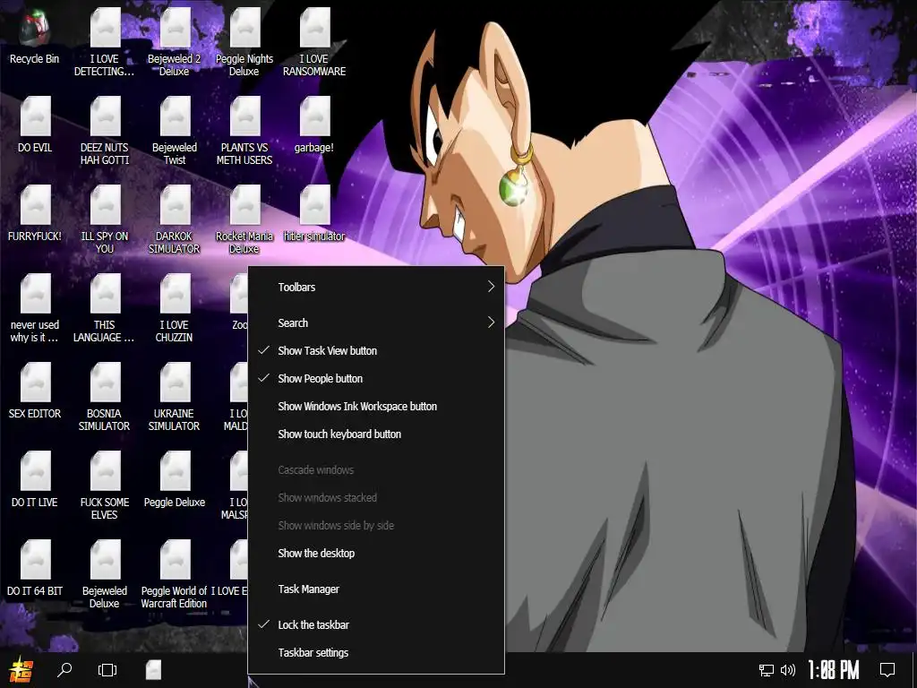Image resolution: width=917 pixels, height=688 pixels.
Task: Open the taskbar search magnifier
Action: 64,669
